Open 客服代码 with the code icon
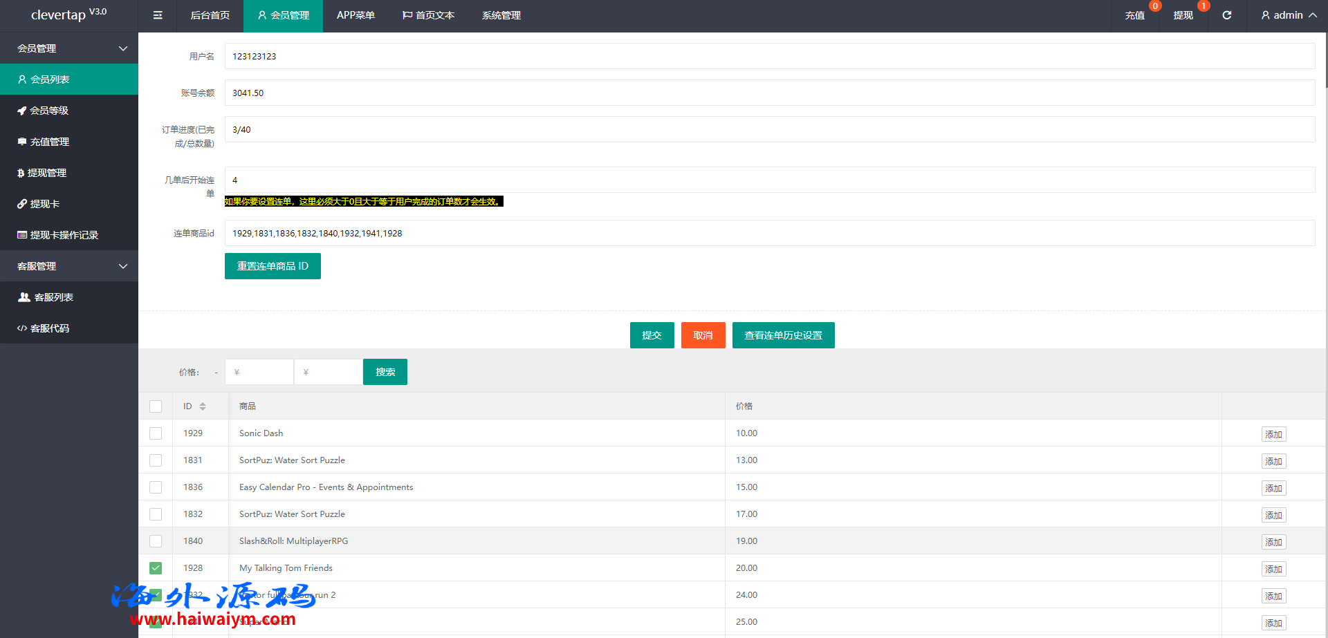The height and width of the screenshot is (638, 1328). tap(49, 328)
